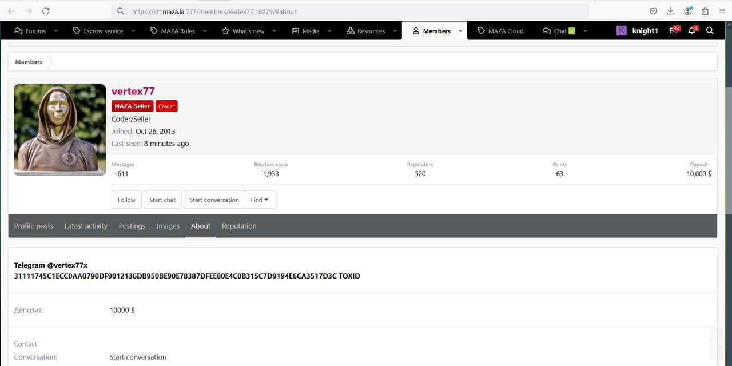Image resolution: width=732 pixels, height=366 pixels.
Task: Click the purple K avatar icon
Action: (x=622, y=31)
